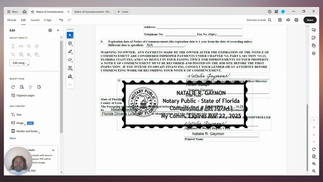This screenshot has width=323, height=182.
Task: Click the Replace image icon
Action: coord(21,54)
